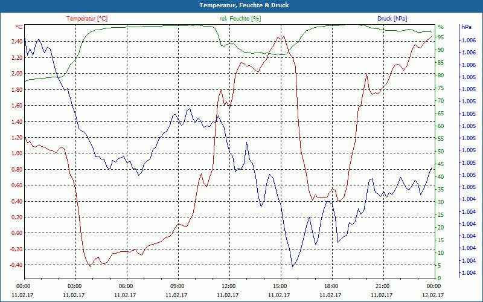
Task: Click the '10' humidity axis value
Action: coord(441,252)
